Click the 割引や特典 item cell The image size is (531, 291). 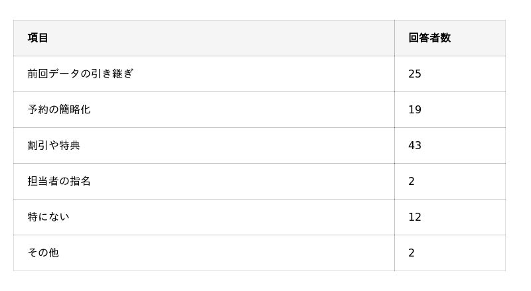pos(54,145)
